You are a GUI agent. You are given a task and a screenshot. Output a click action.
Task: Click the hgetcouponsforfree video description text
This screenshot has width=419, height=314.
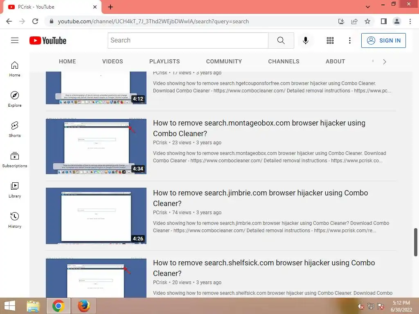pyautogui.click(x=272, y=87)
